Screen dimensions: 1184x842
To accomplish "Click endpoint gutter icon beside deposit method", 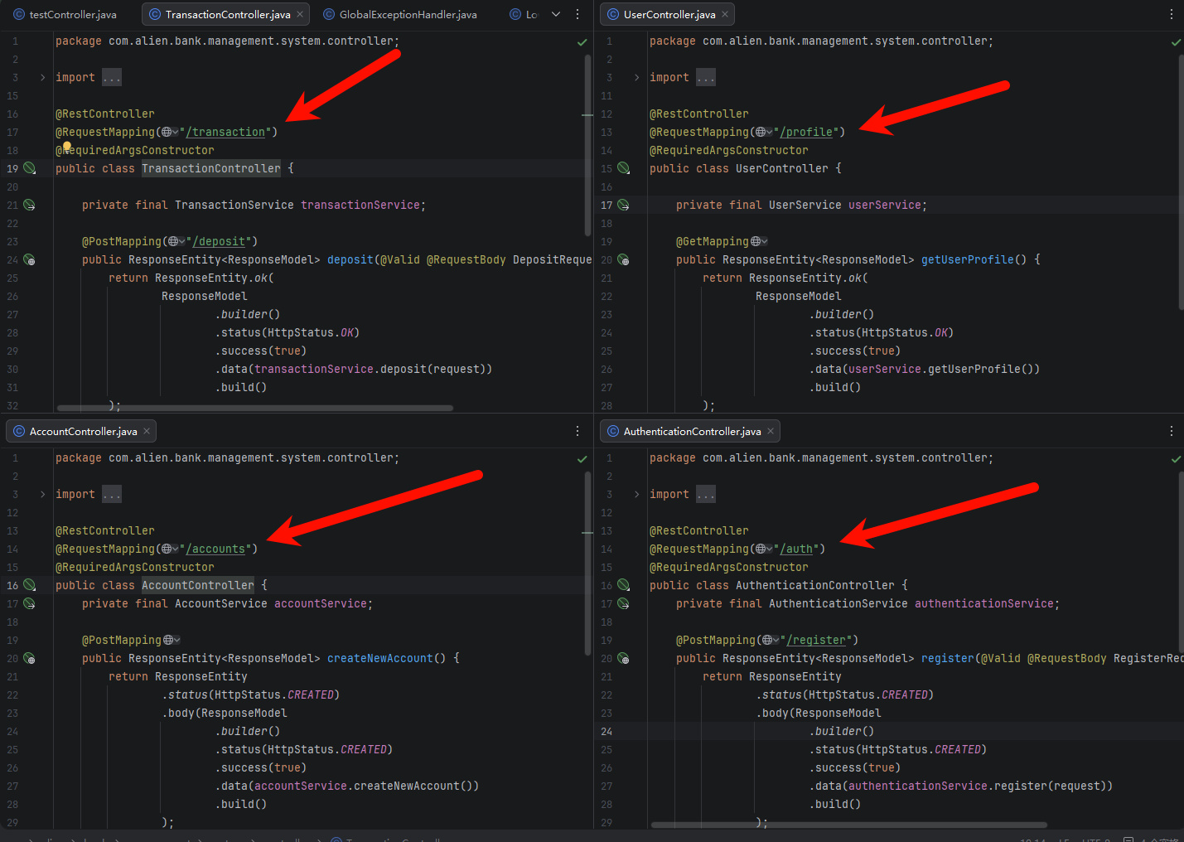I will click(30, 259).
